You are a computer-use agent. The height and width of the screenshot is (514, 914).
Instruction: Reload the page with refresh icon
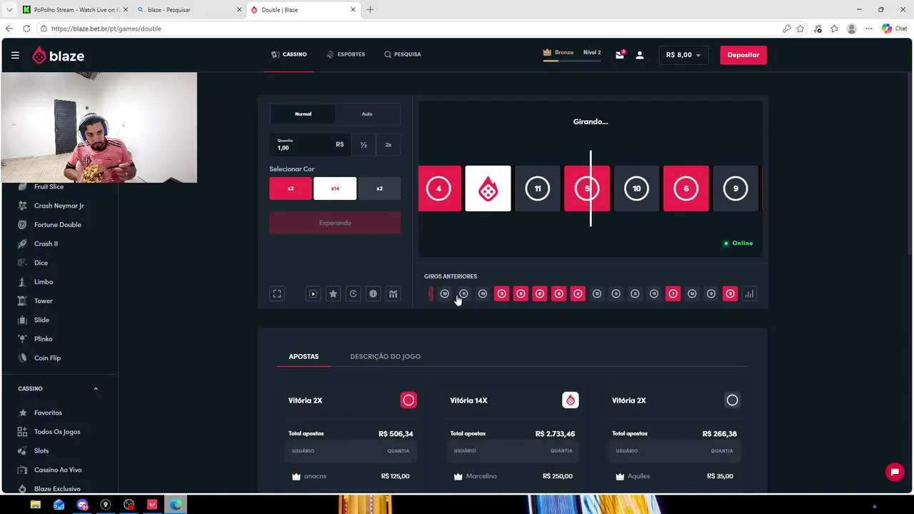coord(26,29)
